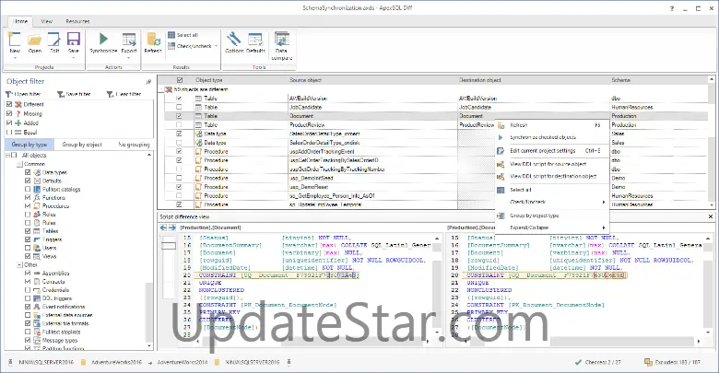Collapse the Other tree group
Viewport: 719px width, 373px height.
tap(19, 265)
